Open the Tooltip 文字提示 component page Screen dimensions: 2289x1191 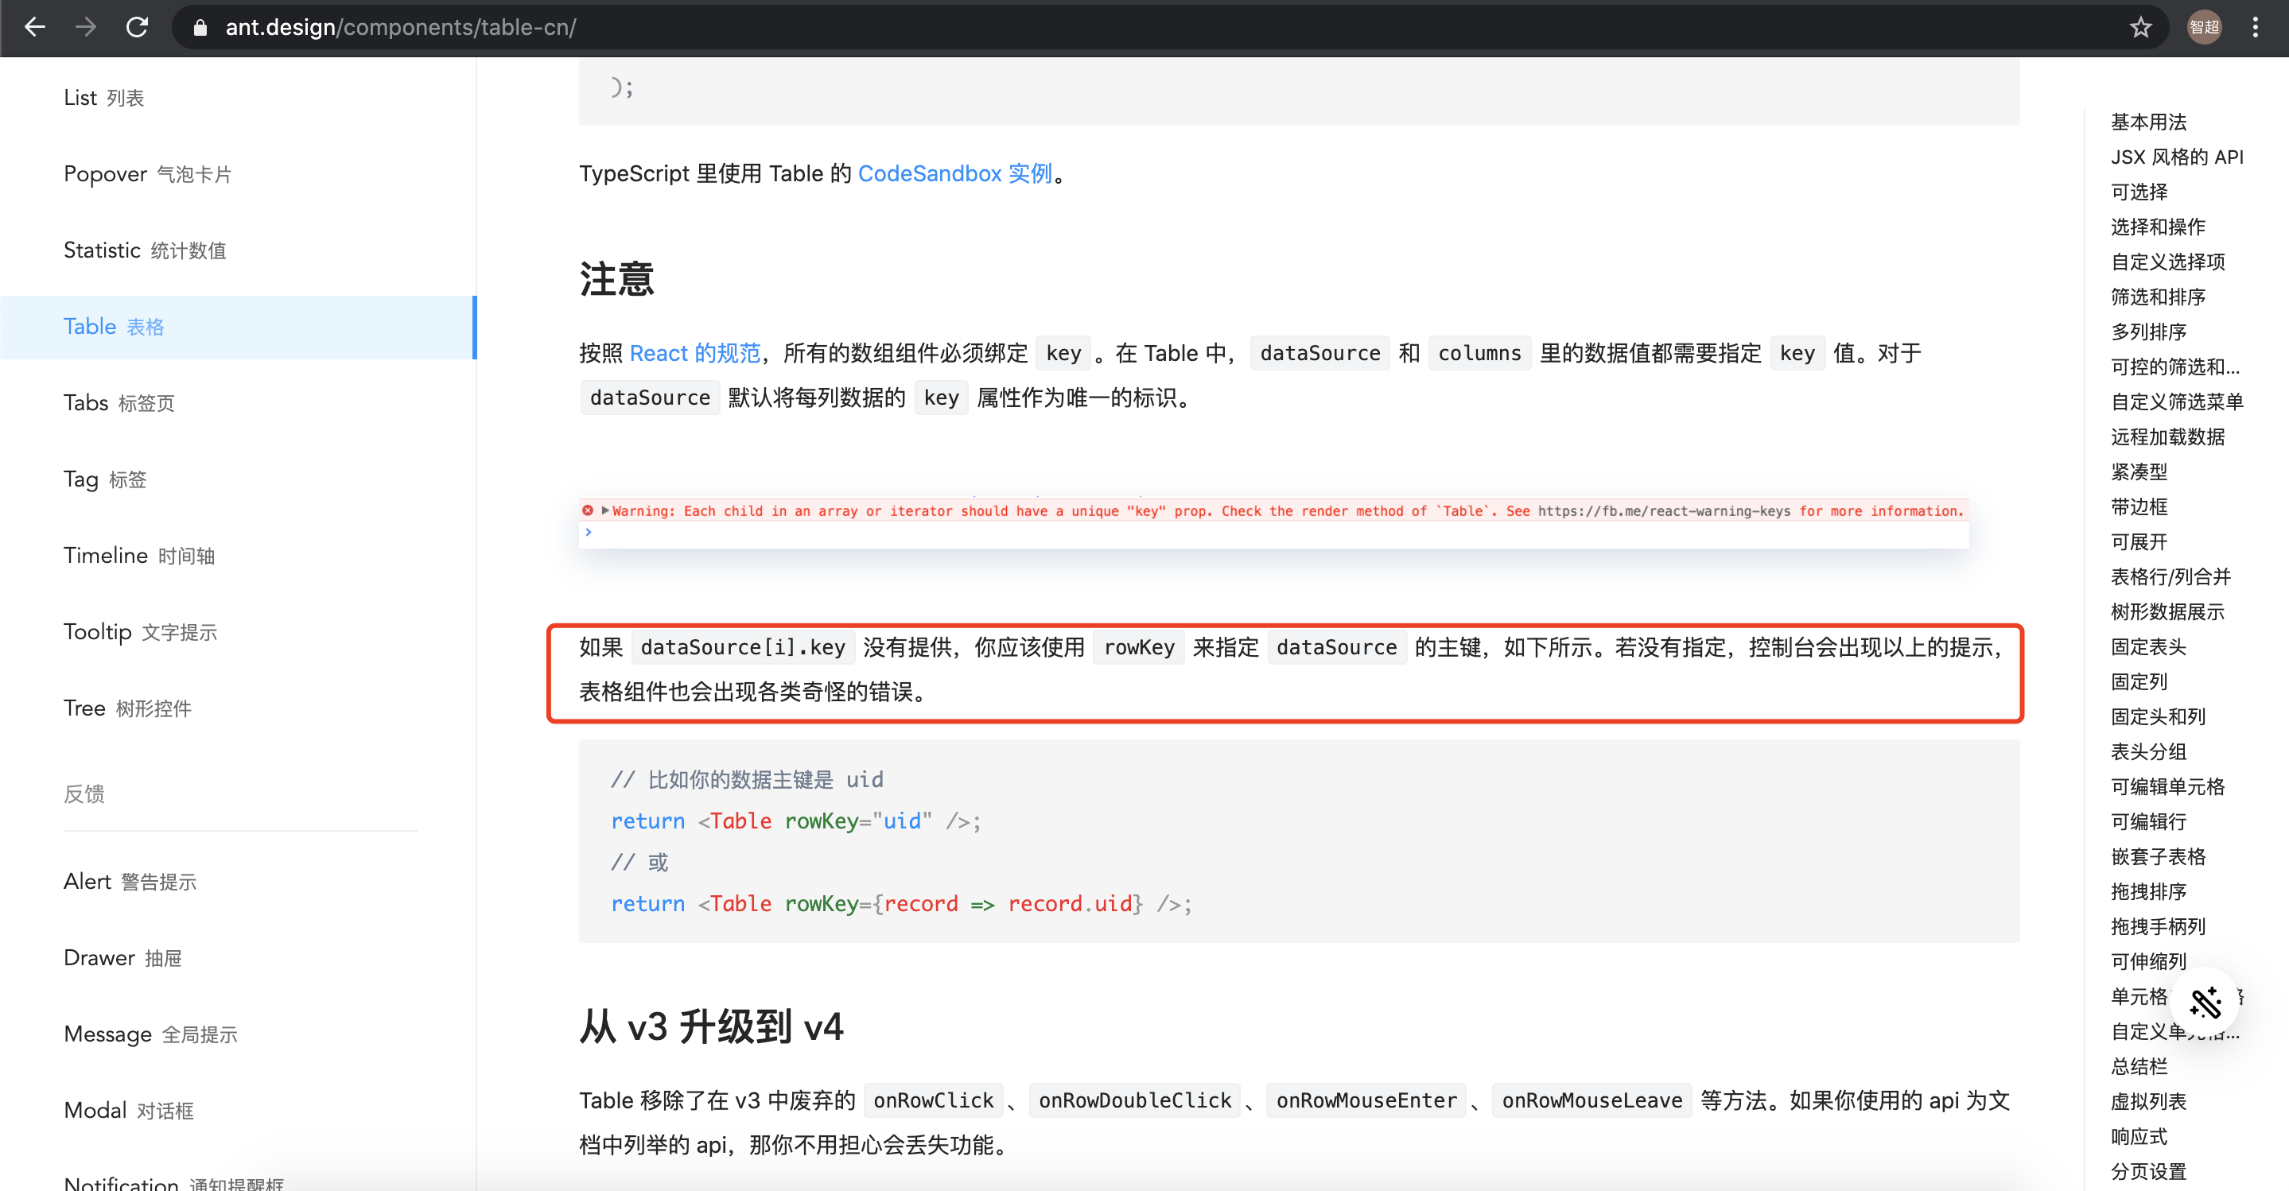(139, 631)
